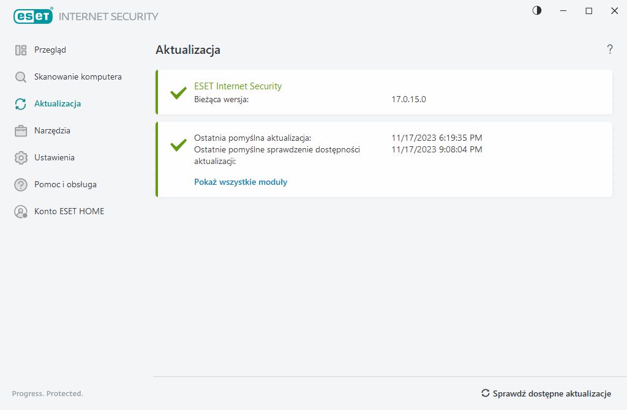This screenshot has height=410, width=627.
Task: Click the Sprawdź dostępne aktualizacje button
Action: 546,393
